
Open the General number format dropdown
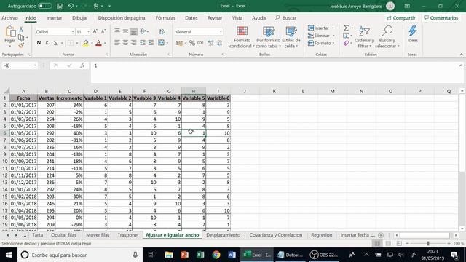221,32
